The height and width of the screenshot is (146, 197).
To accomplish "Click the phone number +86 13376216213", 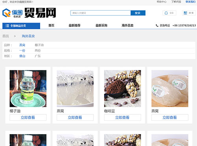I will 184,25.
